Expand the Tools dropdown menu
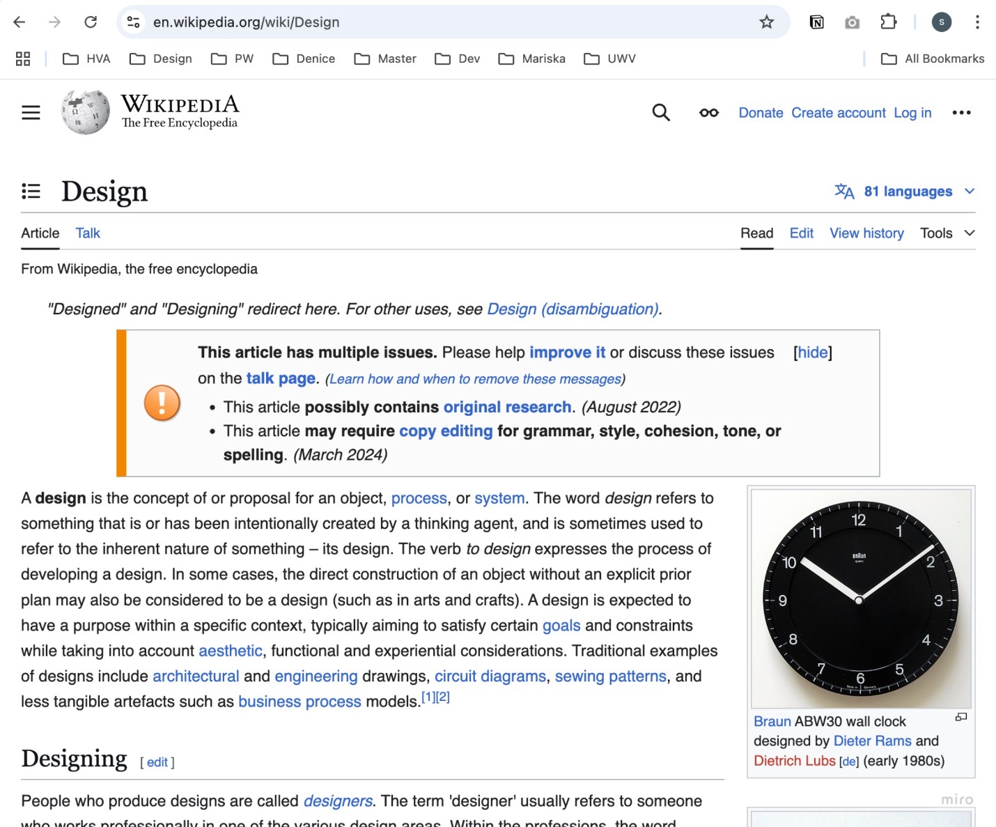 pyautogui.click(x=947, y=233)
